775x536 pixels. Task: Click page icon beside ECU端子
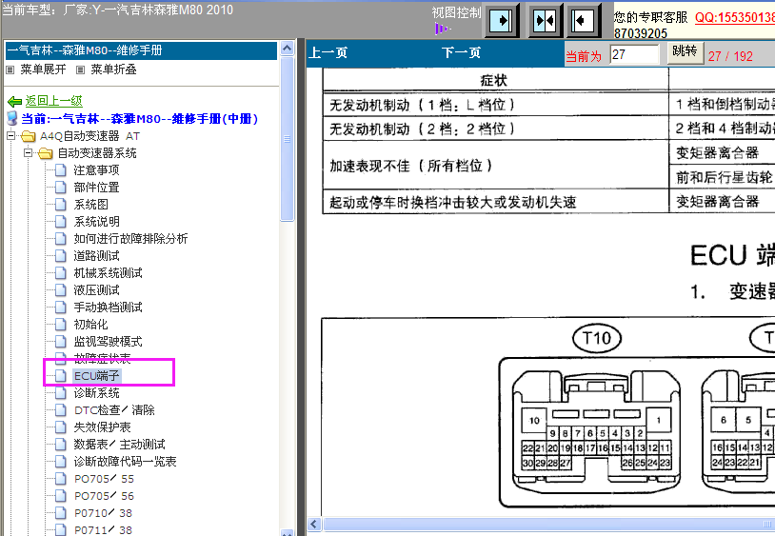pyautogui.click(x=60, y=376)
